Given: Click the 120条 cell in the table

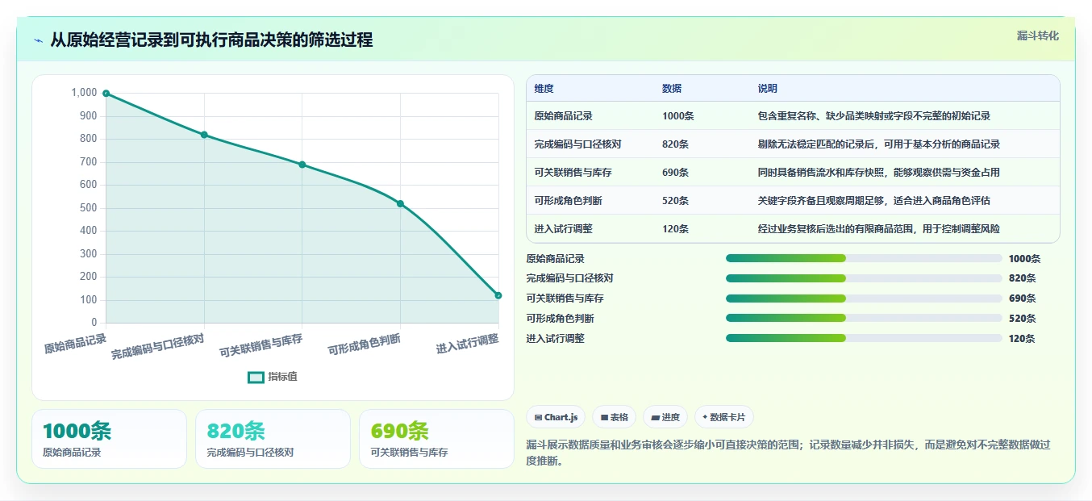Looking at the screenshot, I should click(x=675, y=229).
